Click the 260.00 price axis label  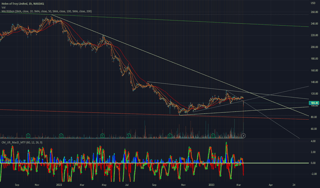(x=315, y=12)
